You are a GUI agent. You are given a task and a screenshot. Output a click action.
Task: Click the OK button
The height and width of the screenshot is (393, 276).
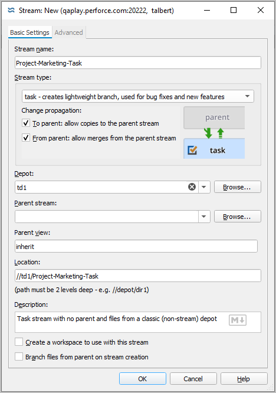click(x=143, y=378)
